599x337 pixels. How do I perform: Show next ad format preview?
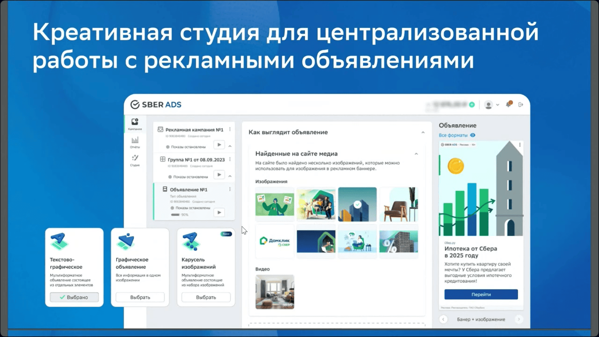click(x=519, y=319)
